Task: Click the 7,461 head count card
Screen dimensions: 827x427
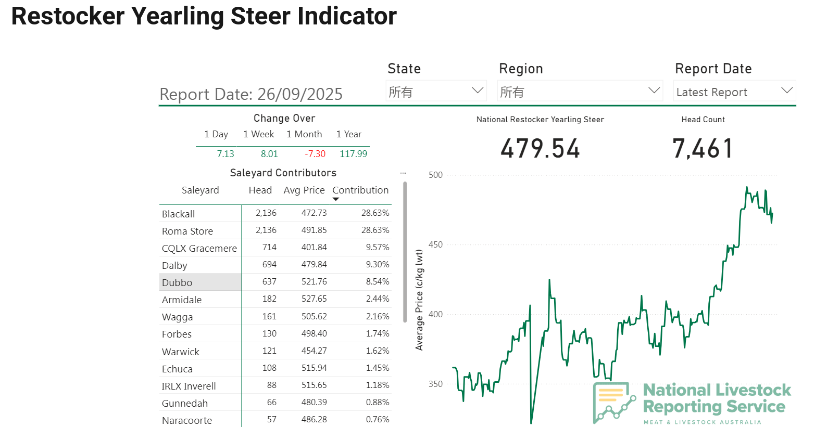Action: pyautogui.click(x=703, y=149)
